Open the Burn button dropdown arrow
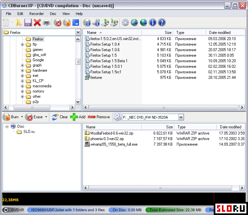Screen dimensions: 248x215 pos(22,117)
